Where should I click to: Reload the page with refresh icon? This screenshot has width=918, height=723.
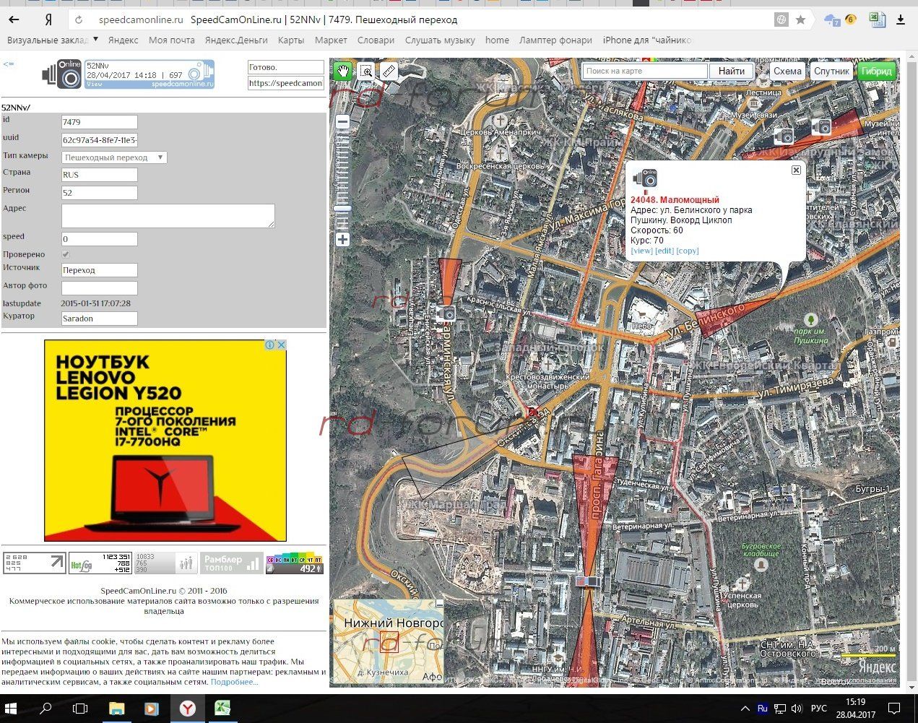[79, 20]
